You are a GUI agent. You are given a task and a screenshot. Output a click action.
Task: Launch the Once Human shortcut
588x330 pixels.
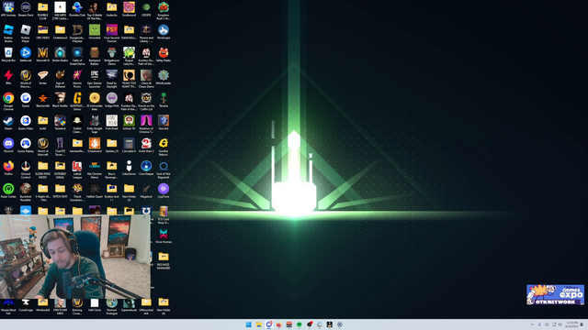[x=164, y=236]
